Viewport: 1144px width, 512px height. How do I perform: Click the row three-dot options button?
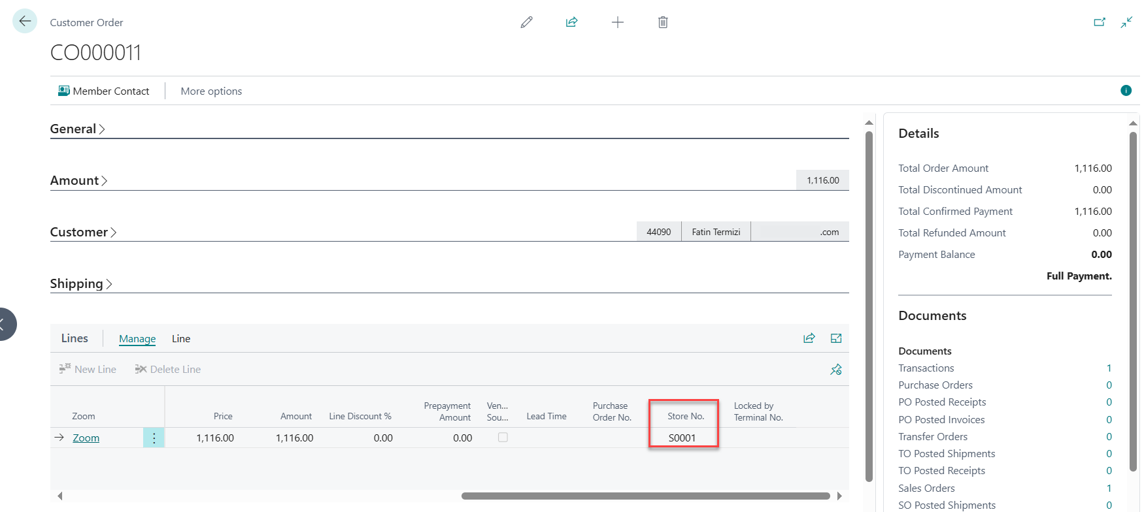[154, 438]
